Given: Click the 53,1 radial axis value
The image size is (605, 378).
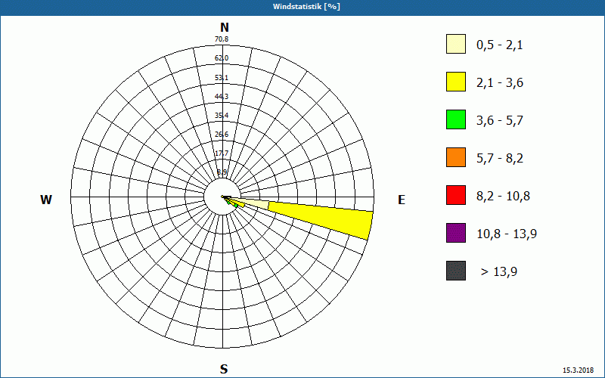Looking at the screenshot, I should (222, 78).
